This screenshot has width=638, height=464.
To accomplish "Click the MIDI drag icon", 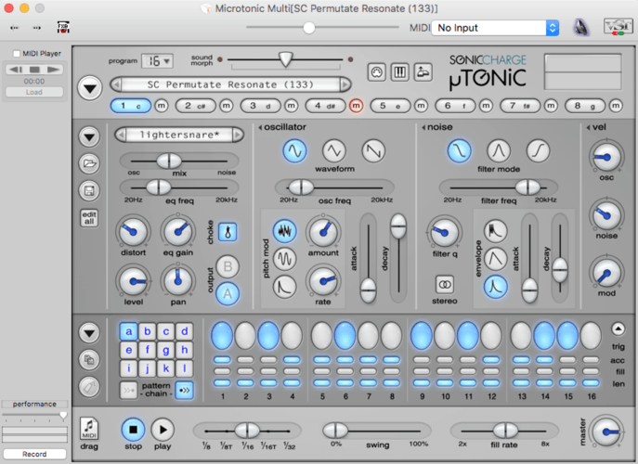I will [x=89, y=428].
